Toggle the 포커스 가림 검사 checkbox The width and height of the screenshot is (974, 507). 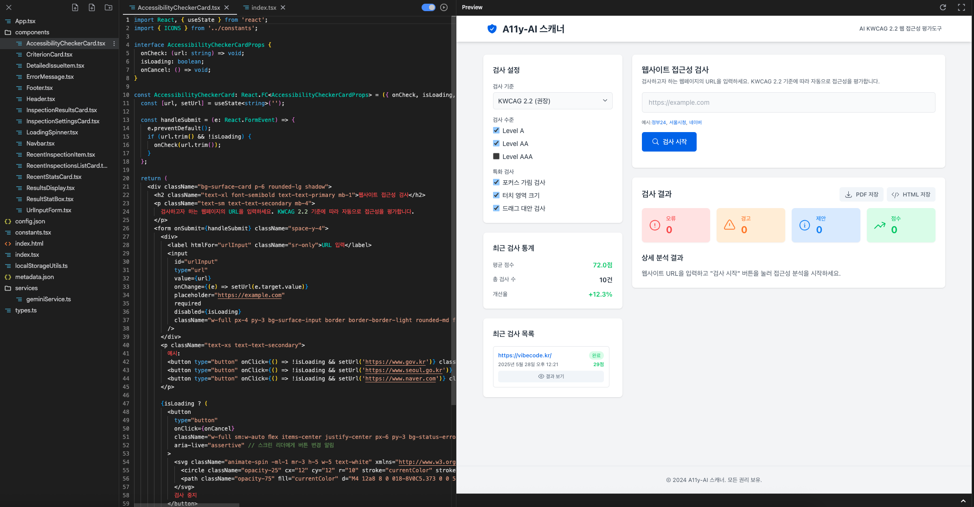click(496, 182)
